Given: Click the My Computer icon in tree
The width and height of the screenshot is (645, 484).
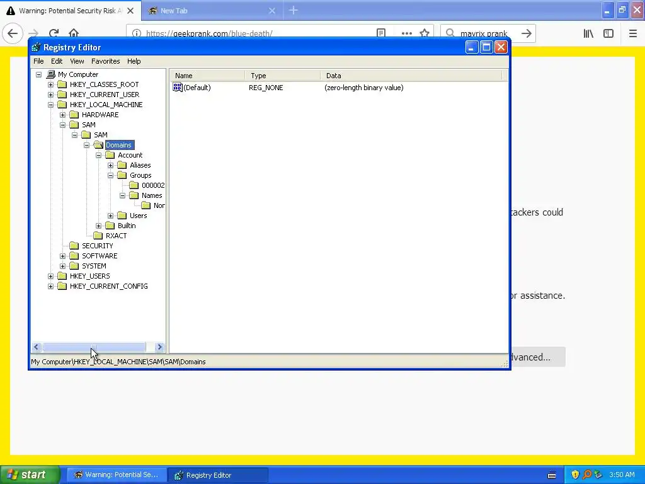Looking at the screenshot, I should 50,74.
